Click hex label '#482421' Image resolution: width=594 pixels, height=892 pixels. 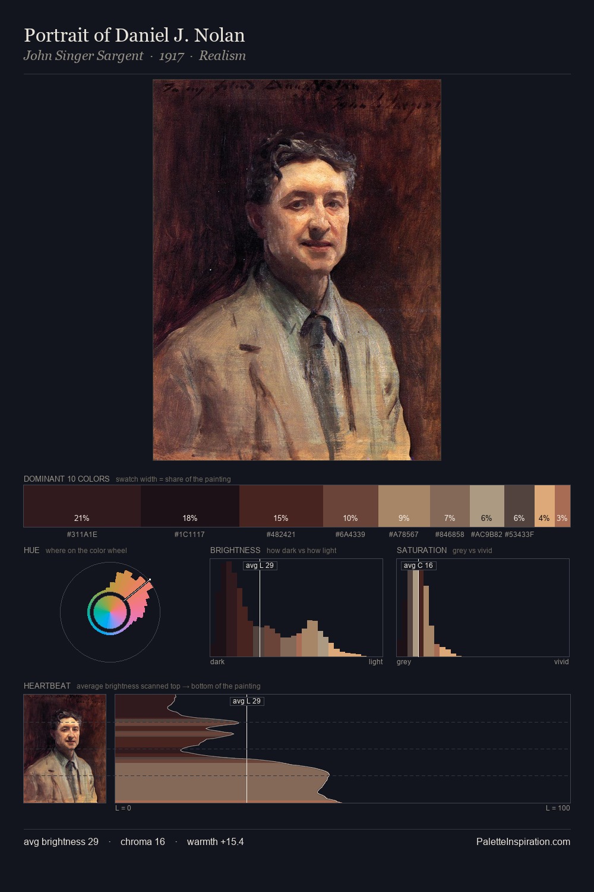click(281, 535)
